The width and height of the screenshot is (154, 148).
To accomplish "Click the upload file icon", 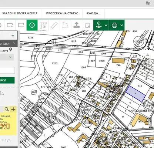I will [x=77, y=25].
